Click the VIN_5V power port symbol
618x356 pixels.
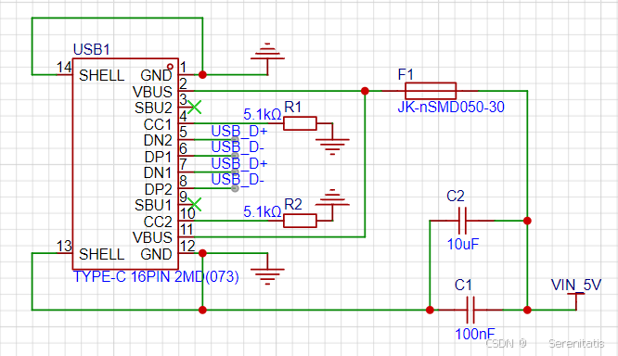[576, 301]
